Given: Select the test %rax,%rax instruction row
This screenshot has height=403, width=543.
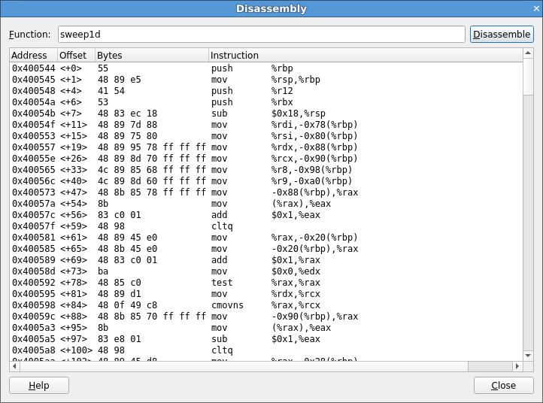Looking at the screenshot, I should tap(226, 283).
